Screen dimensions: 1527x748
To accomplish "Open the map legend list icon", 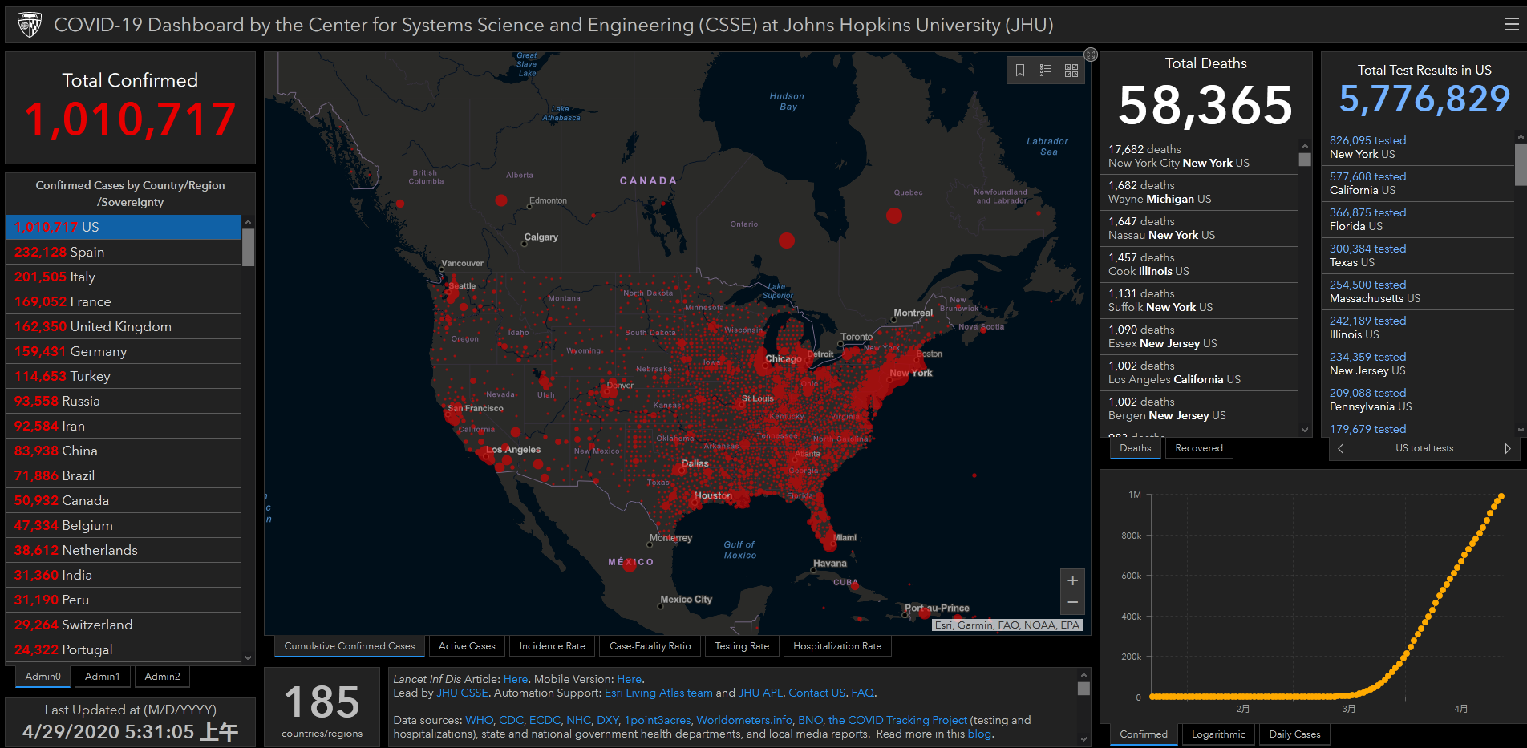I will pos(1046,71).
